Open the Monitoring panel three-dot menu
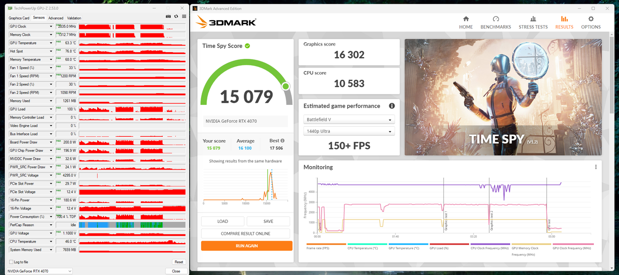The image size is (619, 275). pos(596,167)
